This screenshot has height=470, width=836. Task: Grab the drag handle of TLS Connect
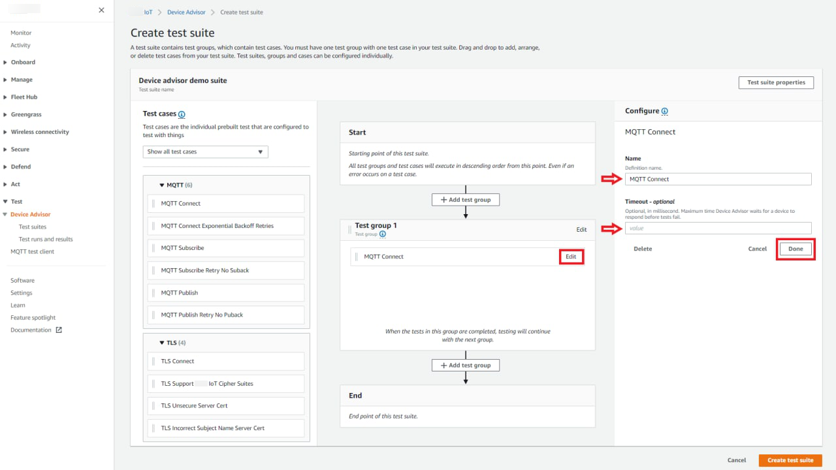point(154,362)
